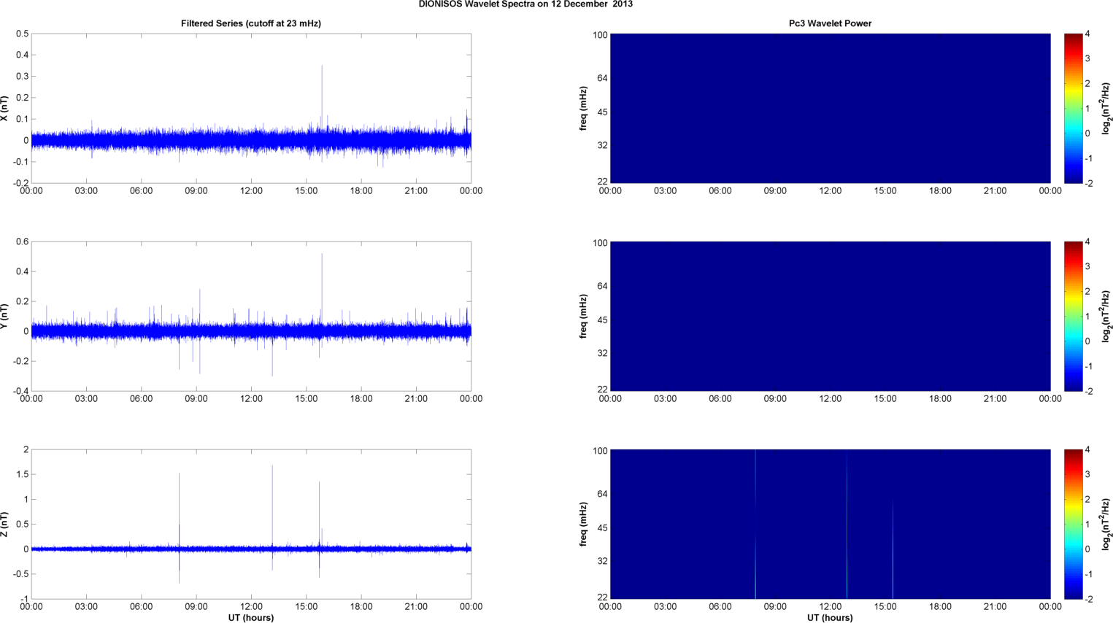The width and height of the screenshot is (1113, 623).
Task: Click the '09:00' tick under the Y series plot
Action: 196,399
